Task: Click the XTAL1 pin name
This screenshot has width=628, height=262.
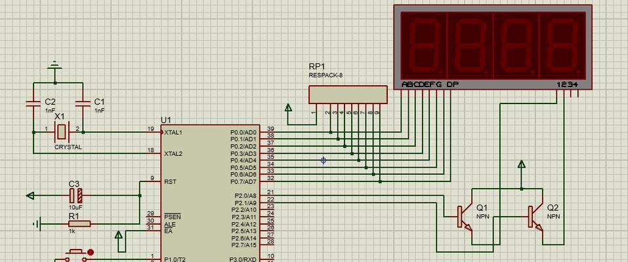Action: click(x=173, y=132)
